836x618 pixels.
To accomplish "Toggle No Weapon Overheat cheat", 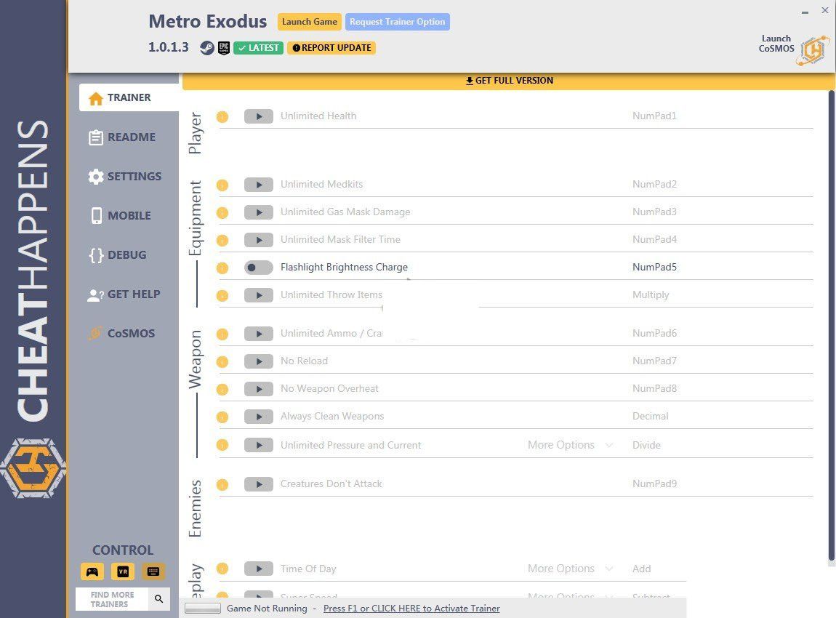I will pos(259,389).
